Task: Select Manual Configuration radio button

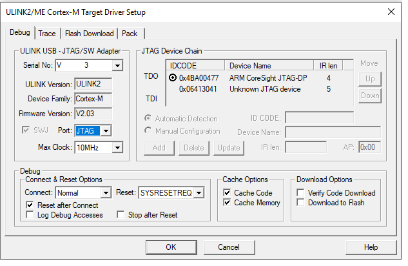Action: click(x=148, y=130)
